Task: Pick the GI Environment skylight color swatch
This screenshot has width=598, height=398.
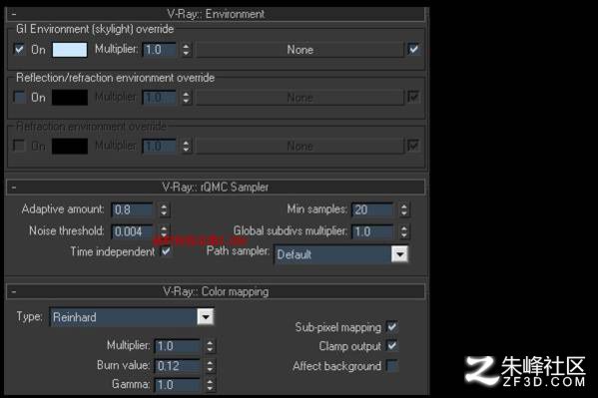Action: pyautogui.click(x=70, y=50)
